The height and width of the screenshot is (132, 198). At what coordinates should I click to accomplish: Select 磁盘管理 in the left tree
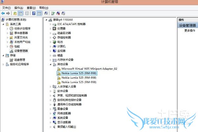click(x=20, y=60)
